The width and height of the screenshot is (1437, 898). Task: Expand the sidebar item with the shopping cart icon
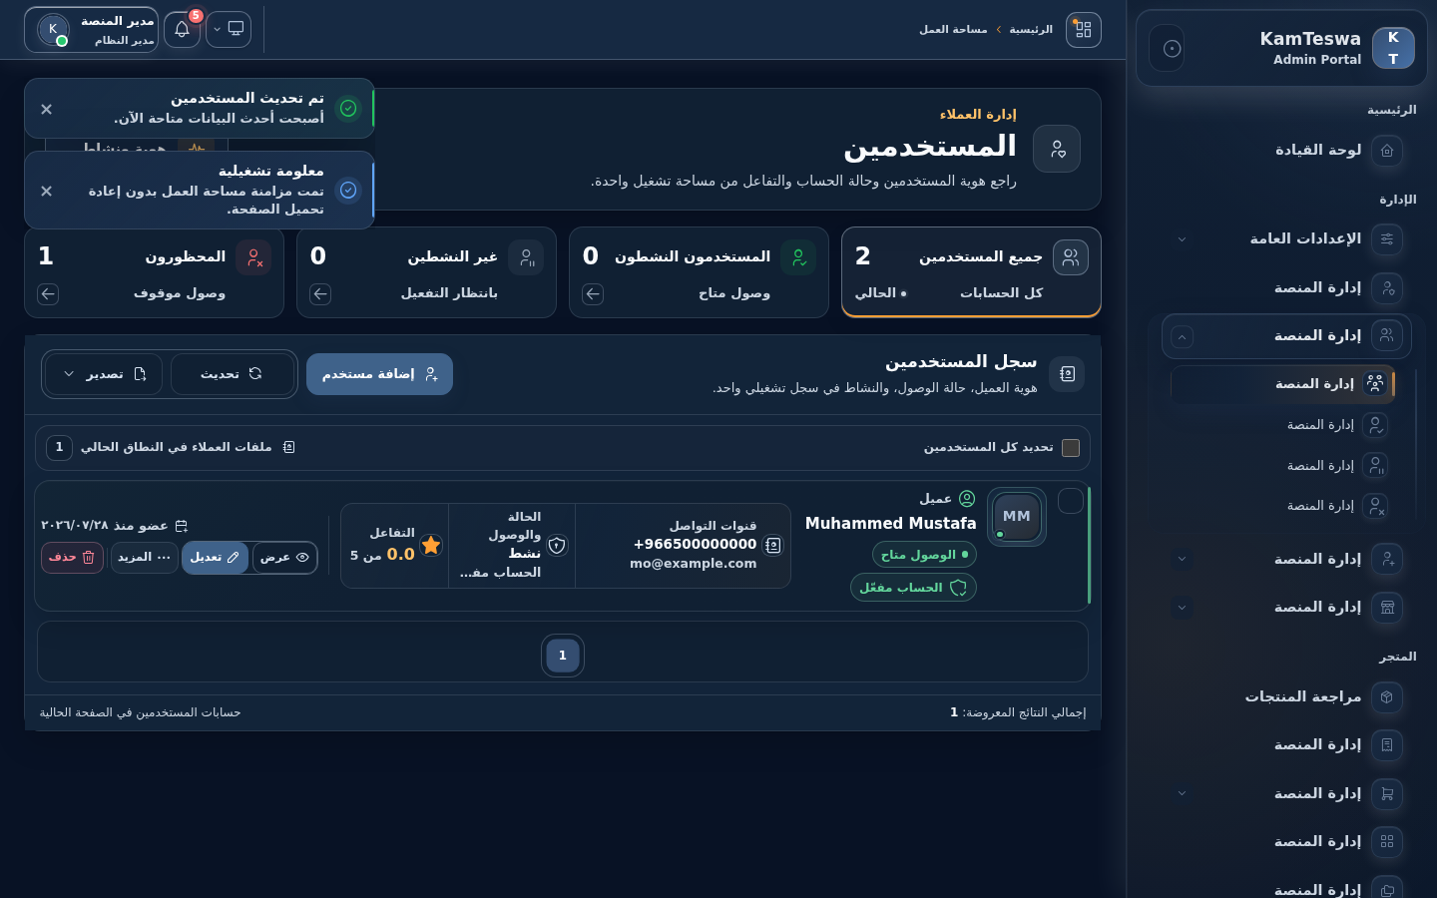coord(1182,794)
